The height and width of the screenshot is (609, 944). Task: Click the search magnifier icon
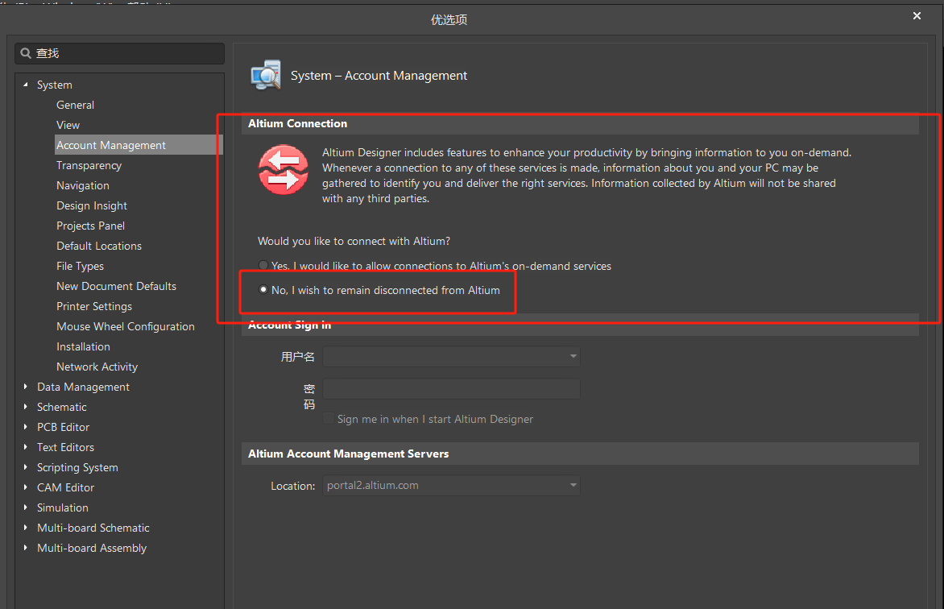tap(26, 53)
